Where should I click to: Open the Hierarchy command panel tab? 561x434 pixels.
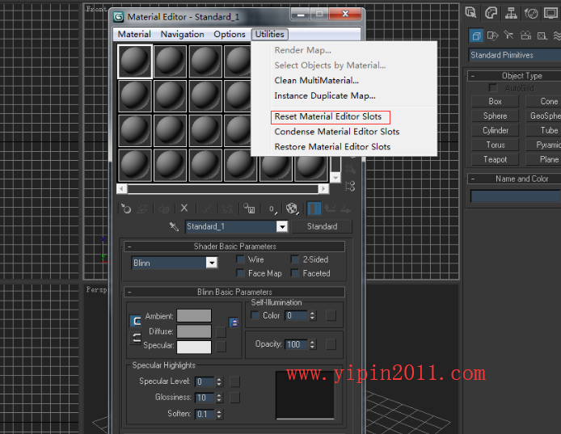(x=511, y=13)
